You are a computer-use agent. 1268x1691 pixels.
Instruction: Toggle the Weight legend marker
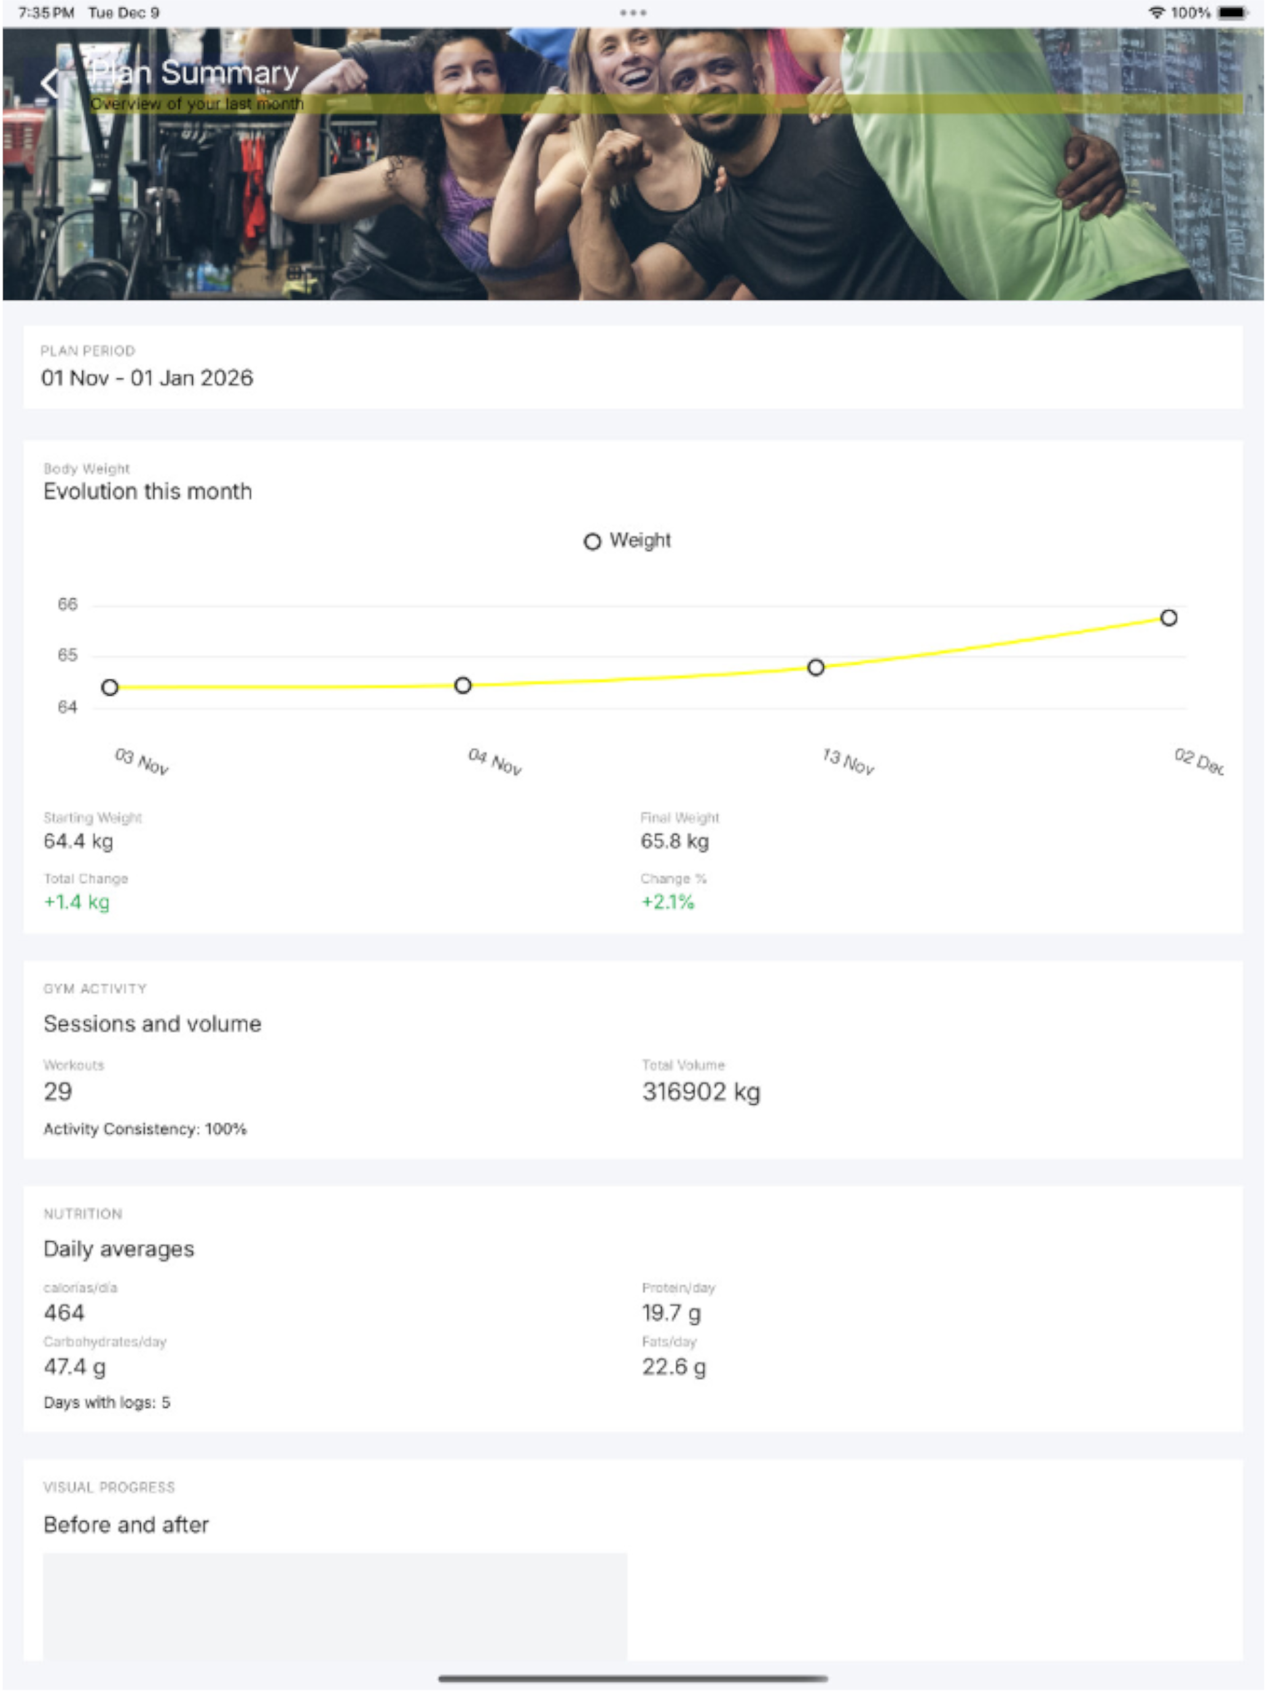point(592,542)
